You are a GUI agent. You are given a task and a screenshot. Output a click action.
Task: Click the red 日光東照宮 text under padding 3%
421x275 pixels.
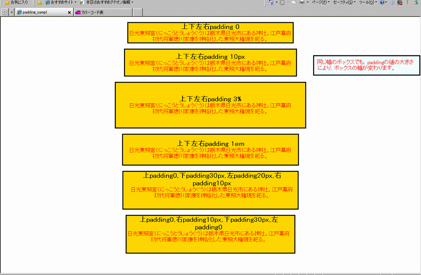(210, 108)
